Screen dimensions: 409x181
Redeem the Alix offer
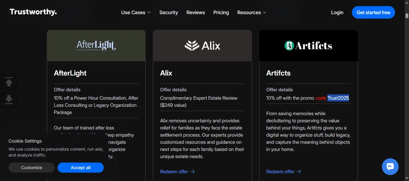click(177, 172)
